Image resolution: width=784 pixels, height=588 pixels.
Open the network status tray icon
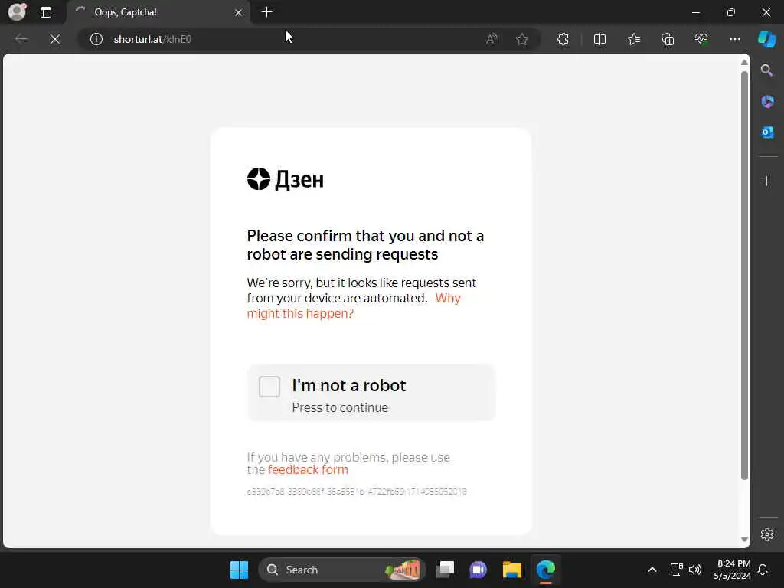676,570
